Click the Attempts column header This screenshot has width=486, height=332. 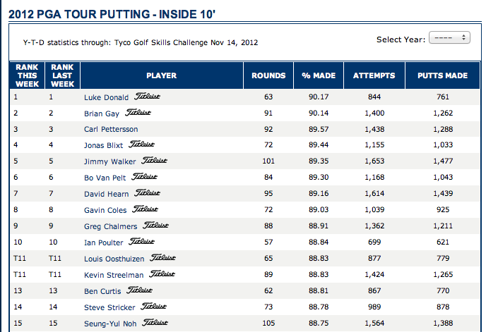click(x=374, y=75)
